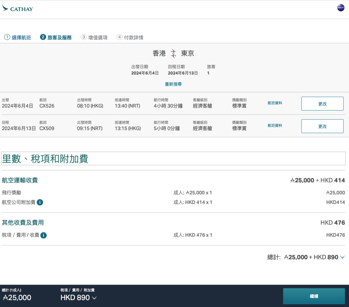The width and height of the screenshot is (349, 307).
Task: Click arrival time 13:15 (HKG)
Action: [x=128, y=128]
